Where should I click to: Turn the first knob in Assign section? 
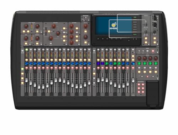point(139,58)
